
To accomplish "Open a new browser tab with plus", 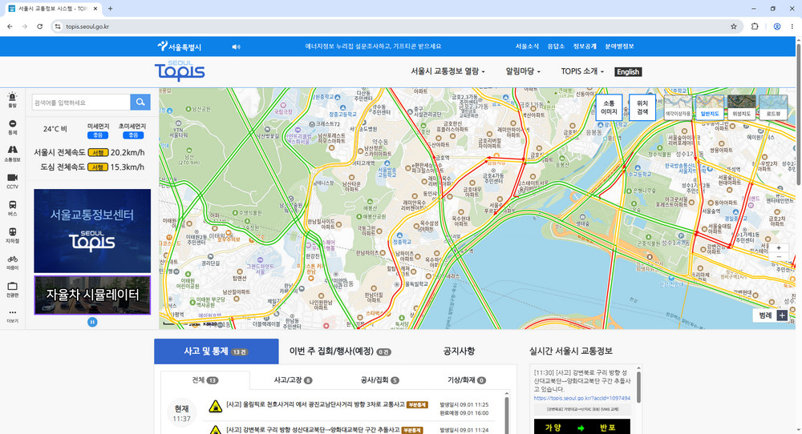I will pos(110,9).
